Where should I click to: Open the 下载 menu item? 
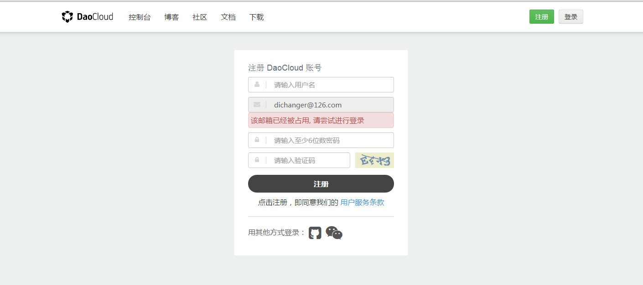pyautogui.click(x=256, y=17)
